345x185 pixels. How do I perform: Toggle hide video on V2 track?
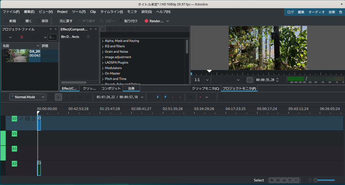tap(28, 119)
